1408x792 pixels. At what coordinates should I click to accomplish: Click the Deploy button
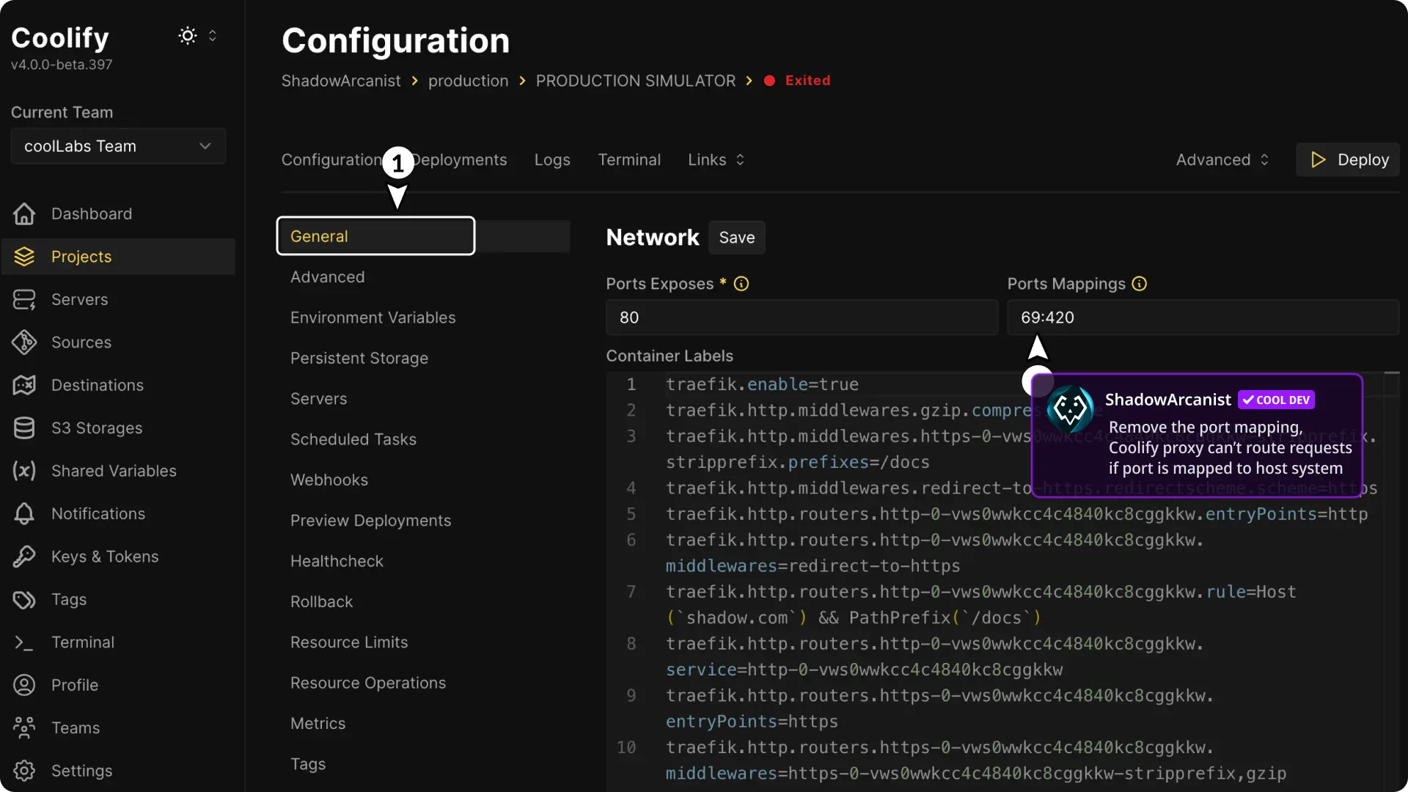coord(1349,159)
